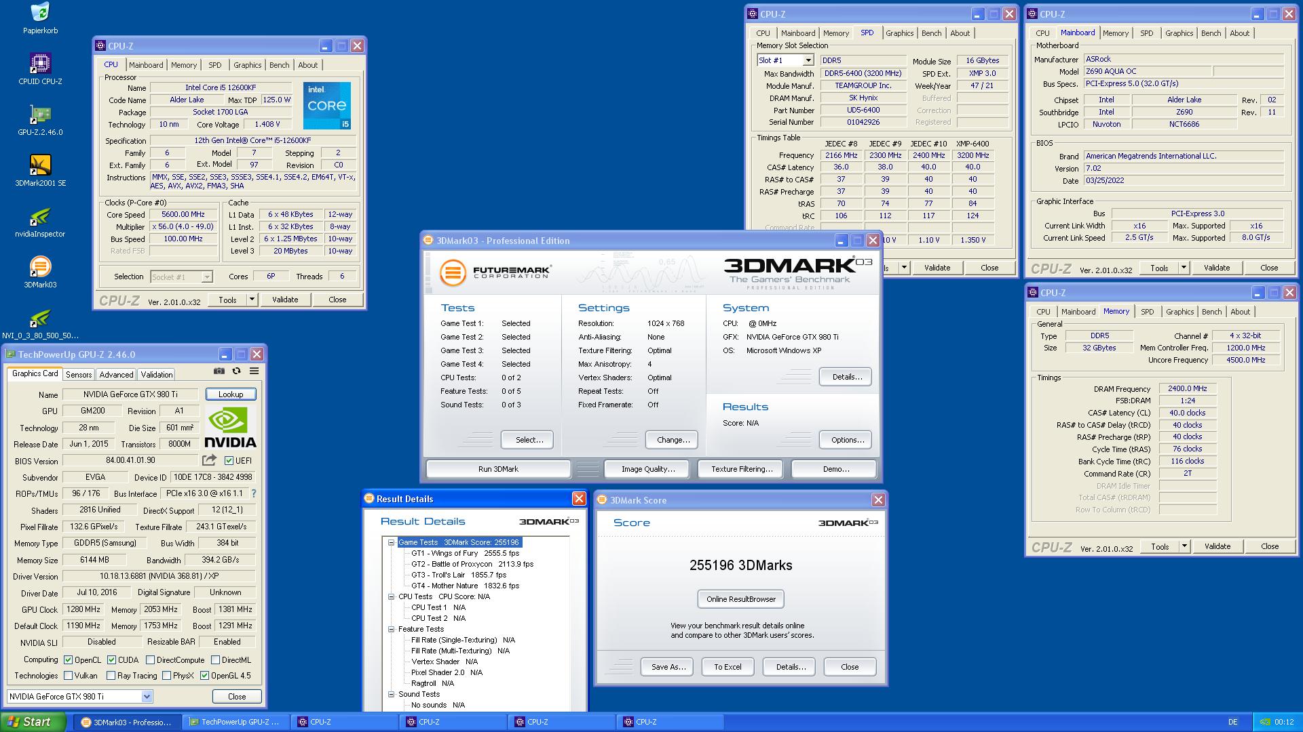Click the 00:12 taskbar clock
The image size is (1303, 732).
coord(1284,722)
